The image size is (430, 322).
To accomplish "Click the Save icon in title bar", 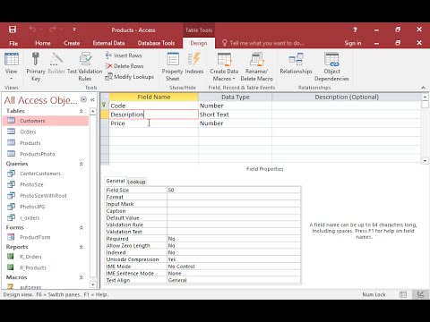I will 13,30.
